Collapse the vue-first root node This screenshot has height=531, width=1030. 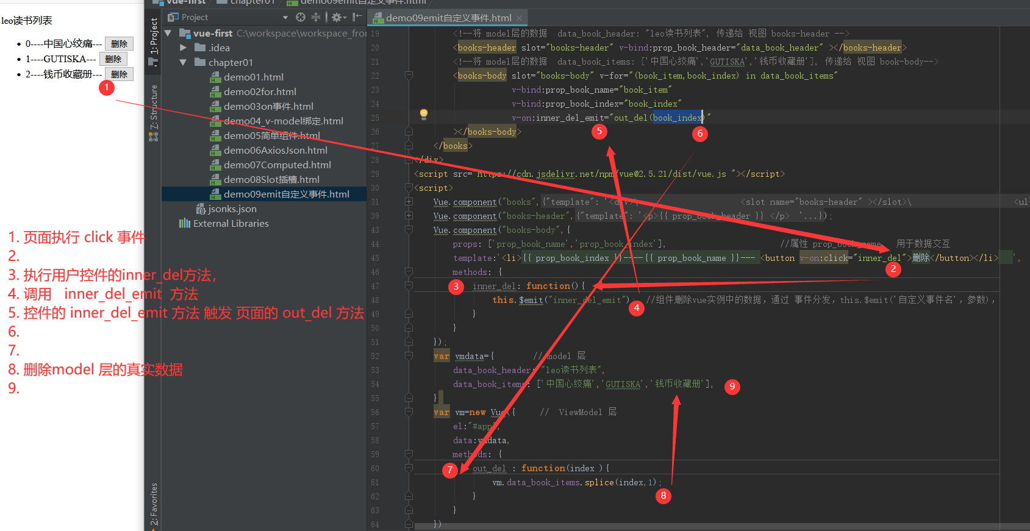pyautogui.click(x=168, y=33)
